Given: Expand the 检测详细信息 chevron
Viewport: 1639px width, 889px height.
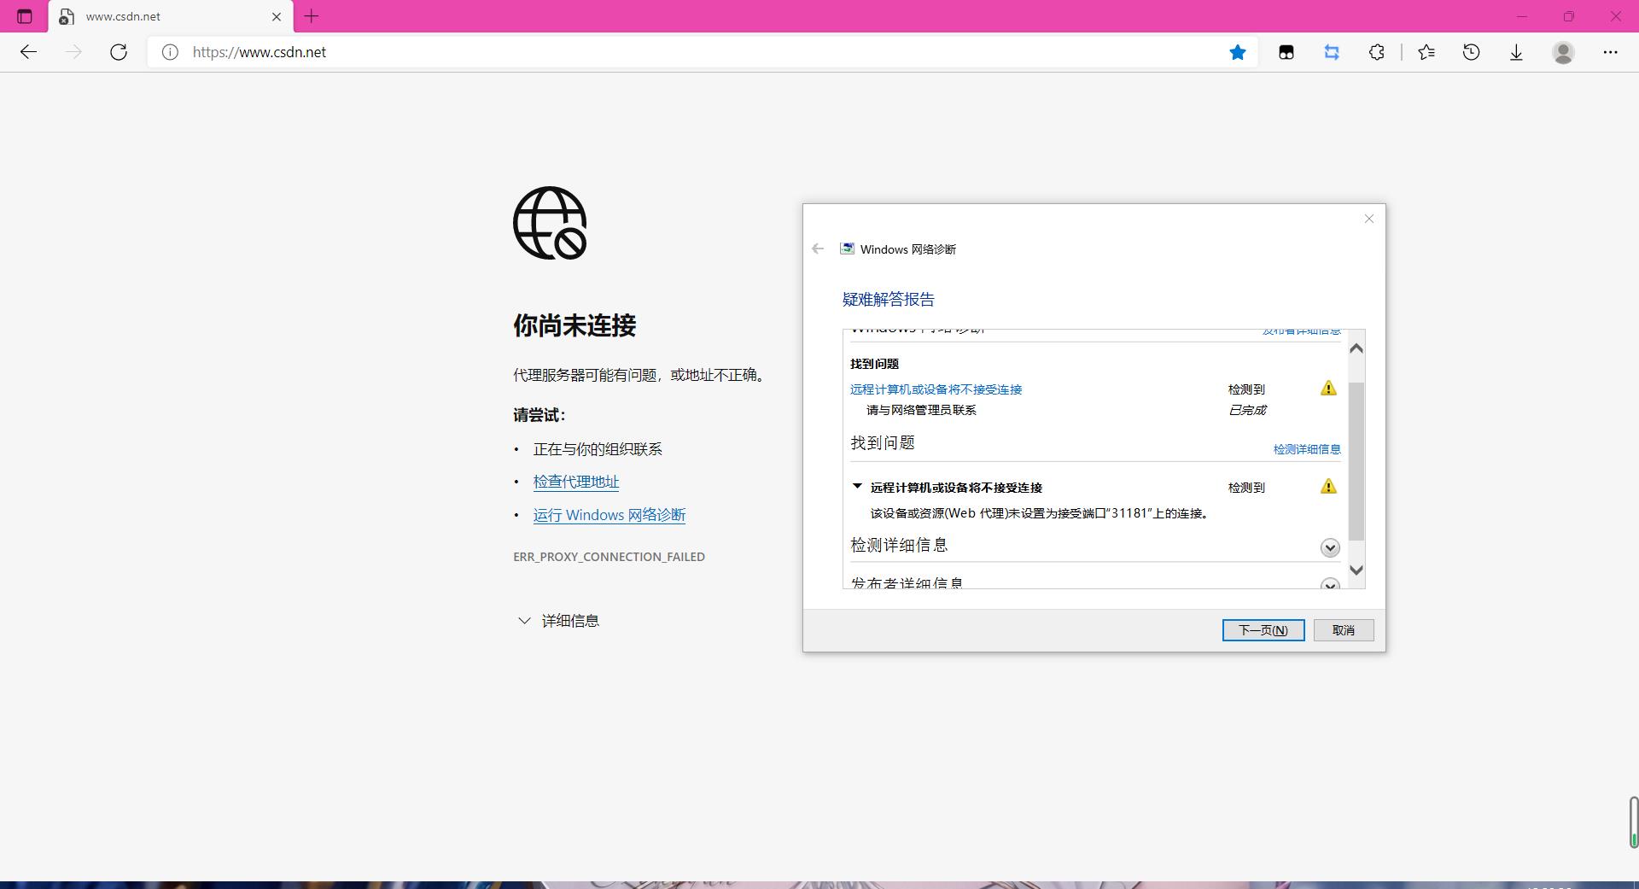Looking at the screenshot, I should click(1329, 547).
